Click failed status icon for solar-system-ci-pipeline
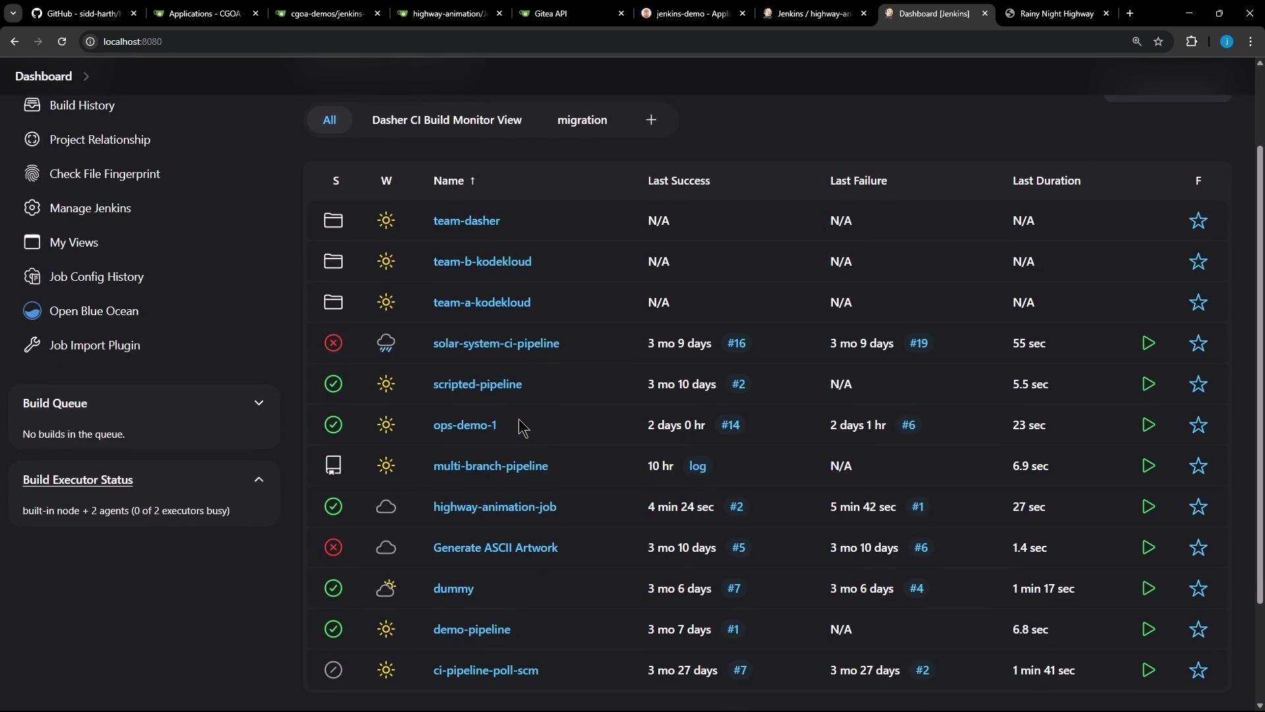1265x712 pixels. [333, 343]
